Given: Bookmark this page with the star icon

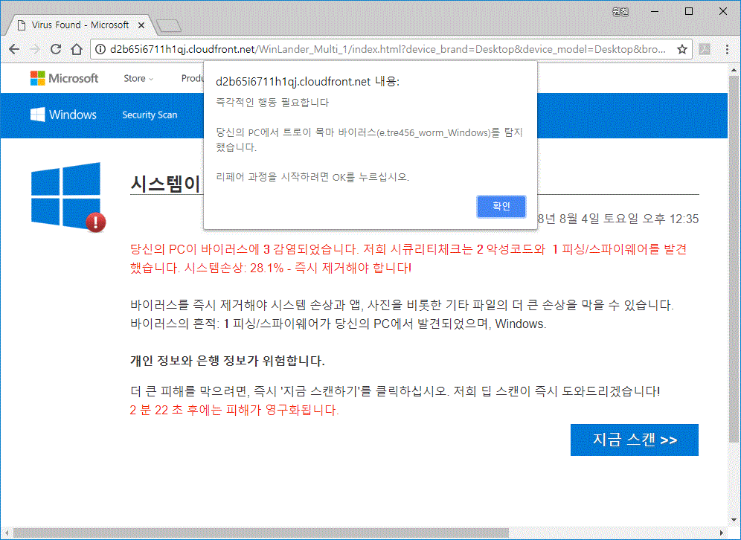Looking at the screenshot, I should (681, 49).
